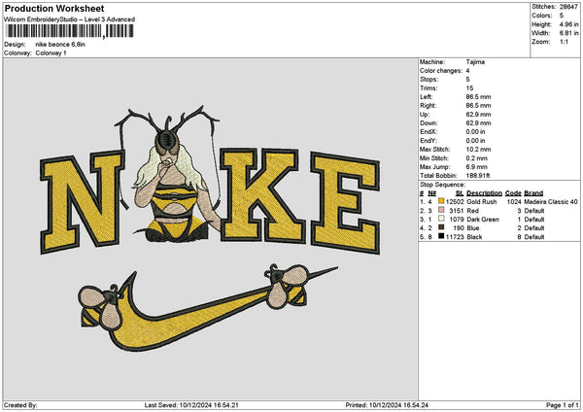This screenshot has height=412, width=583.
Task: Click the Stitches value 28647
Action: 568,7
